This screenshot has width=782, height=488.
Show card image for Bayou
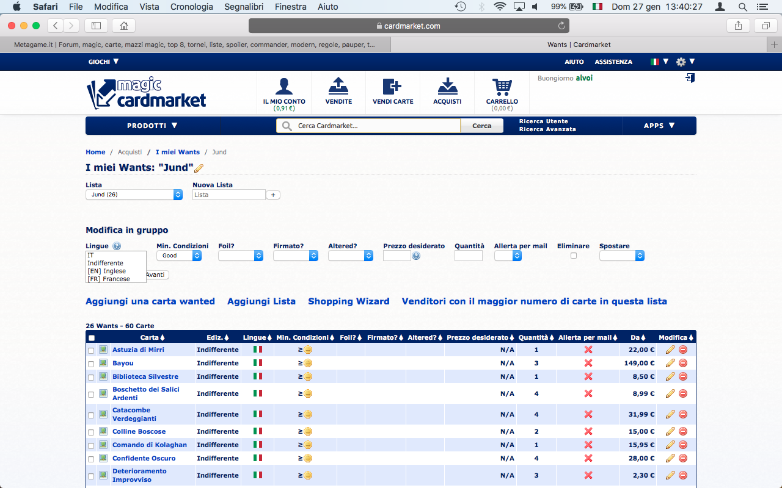(103, 363)
